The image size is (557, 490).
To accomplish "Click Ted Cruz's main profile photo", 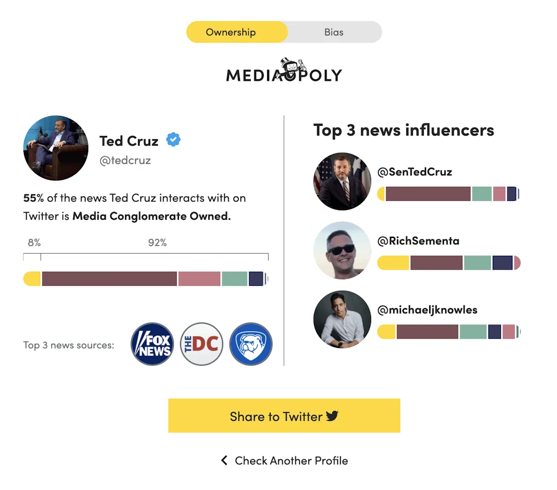I will [56, 148].
